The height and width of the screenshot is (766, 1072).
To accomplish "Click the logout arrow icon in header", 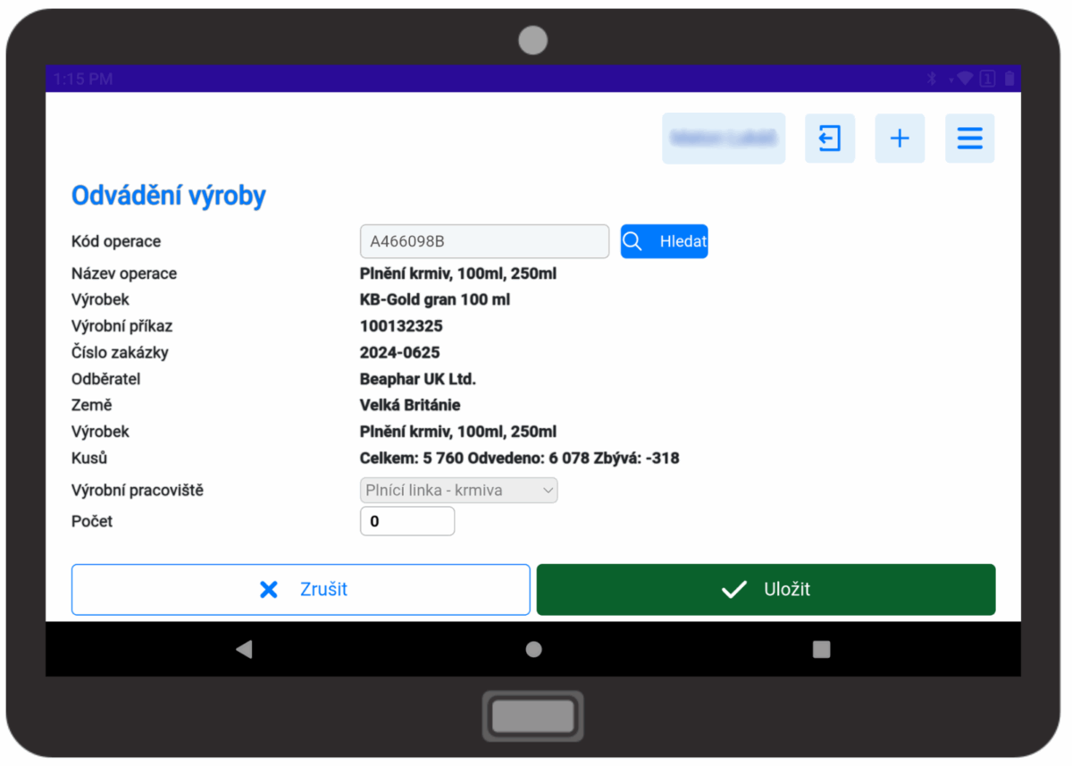I will click(x=829, y=139).
